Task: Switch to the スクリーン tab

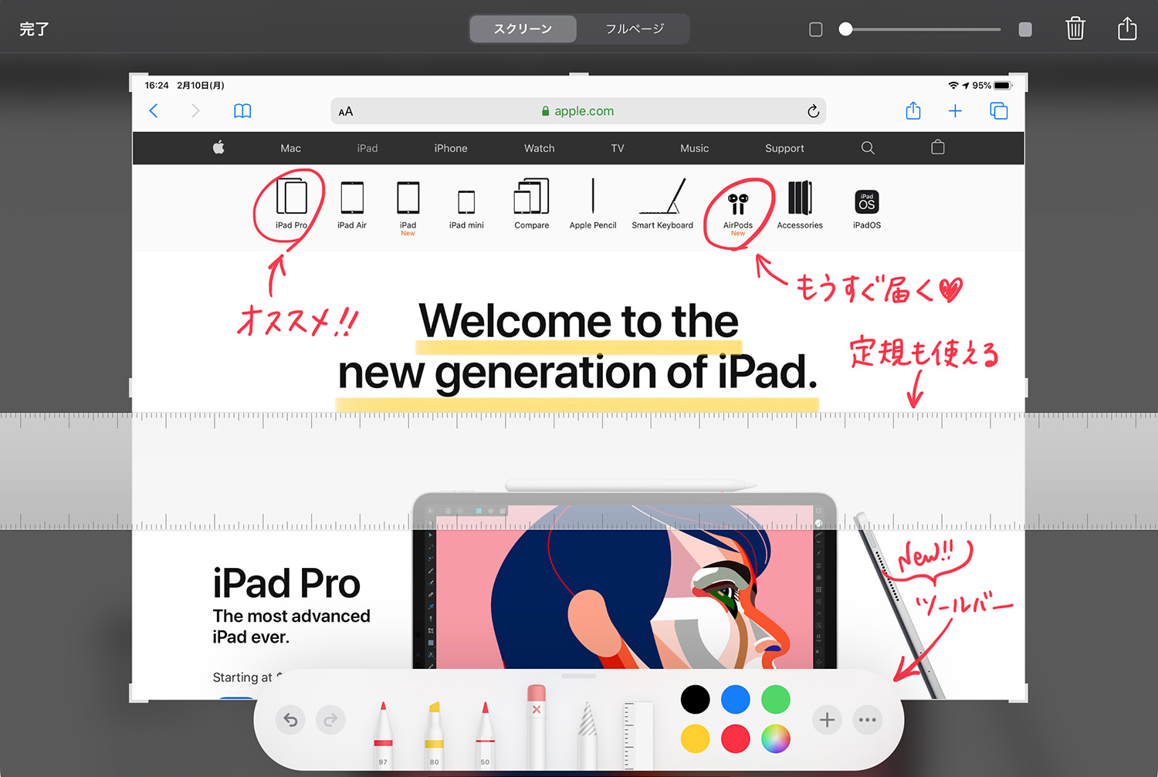Action: (523, 29)
